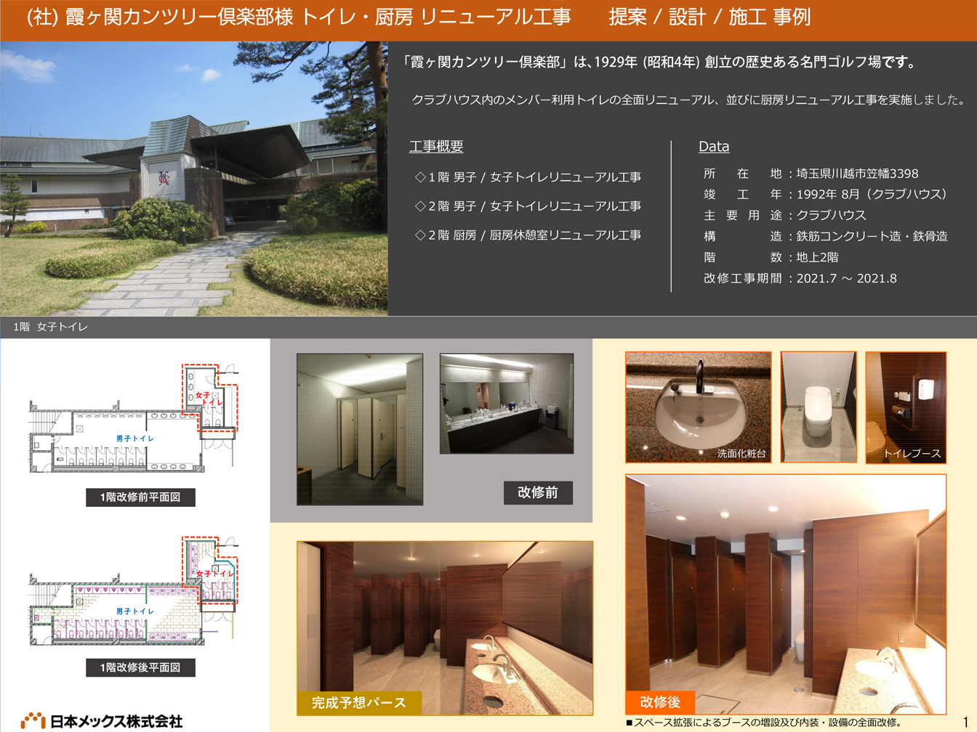Click the スペース拡張 footer note
Viewport: 977px width, 732px height.
click(x=764, y=723)
